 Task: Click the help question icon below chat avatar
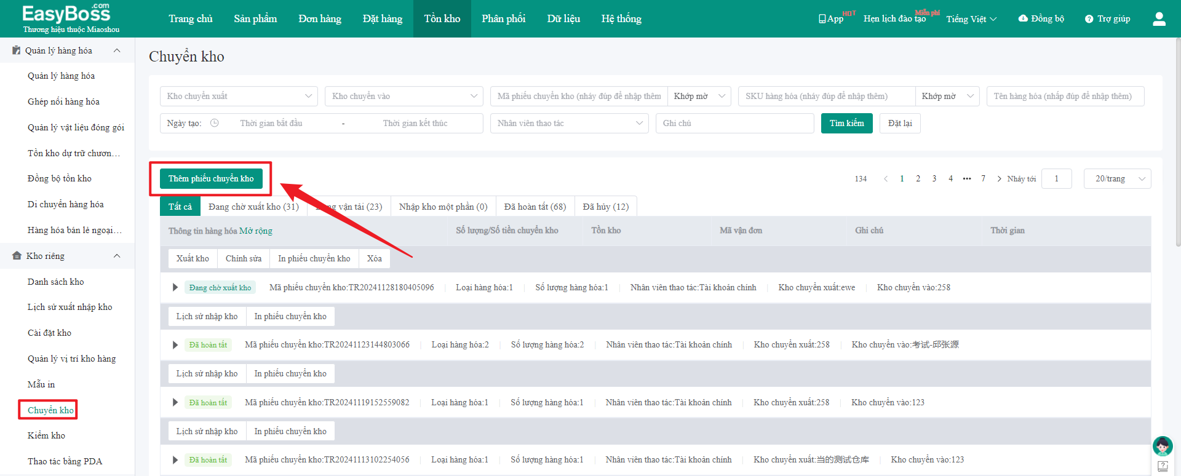click(x=1163, y=466)
